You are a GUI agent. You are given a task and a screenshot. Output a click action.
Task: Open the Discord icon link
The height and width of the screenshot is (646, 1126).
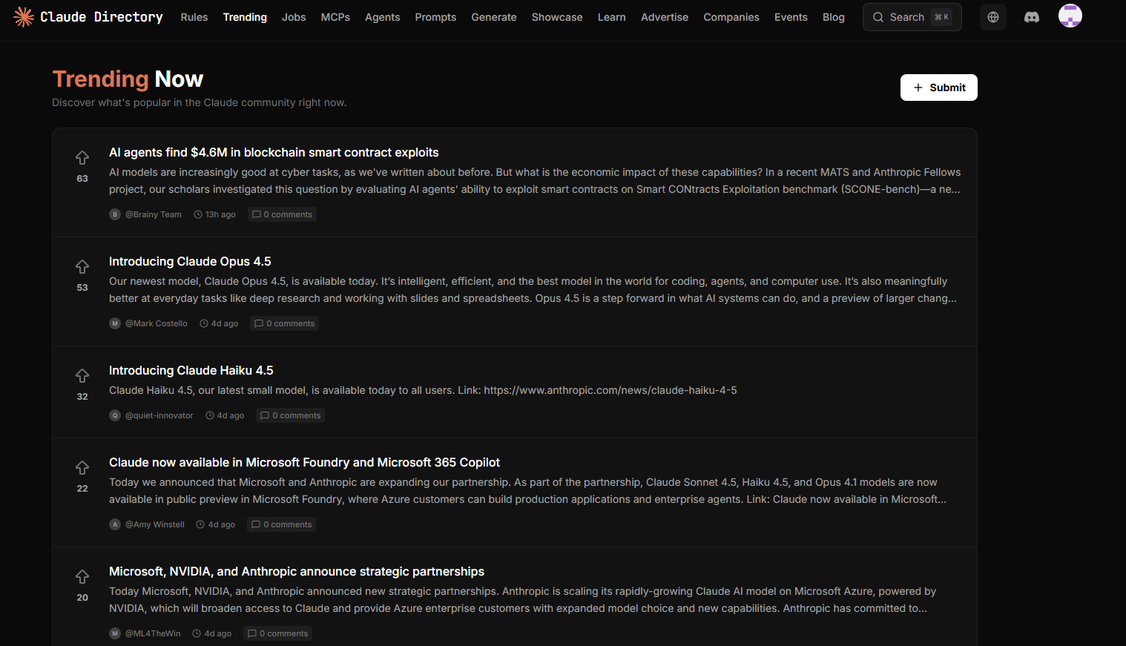tap(1032, 17)
